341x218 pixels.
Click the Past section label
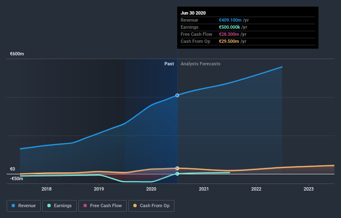tap(169, 64)
